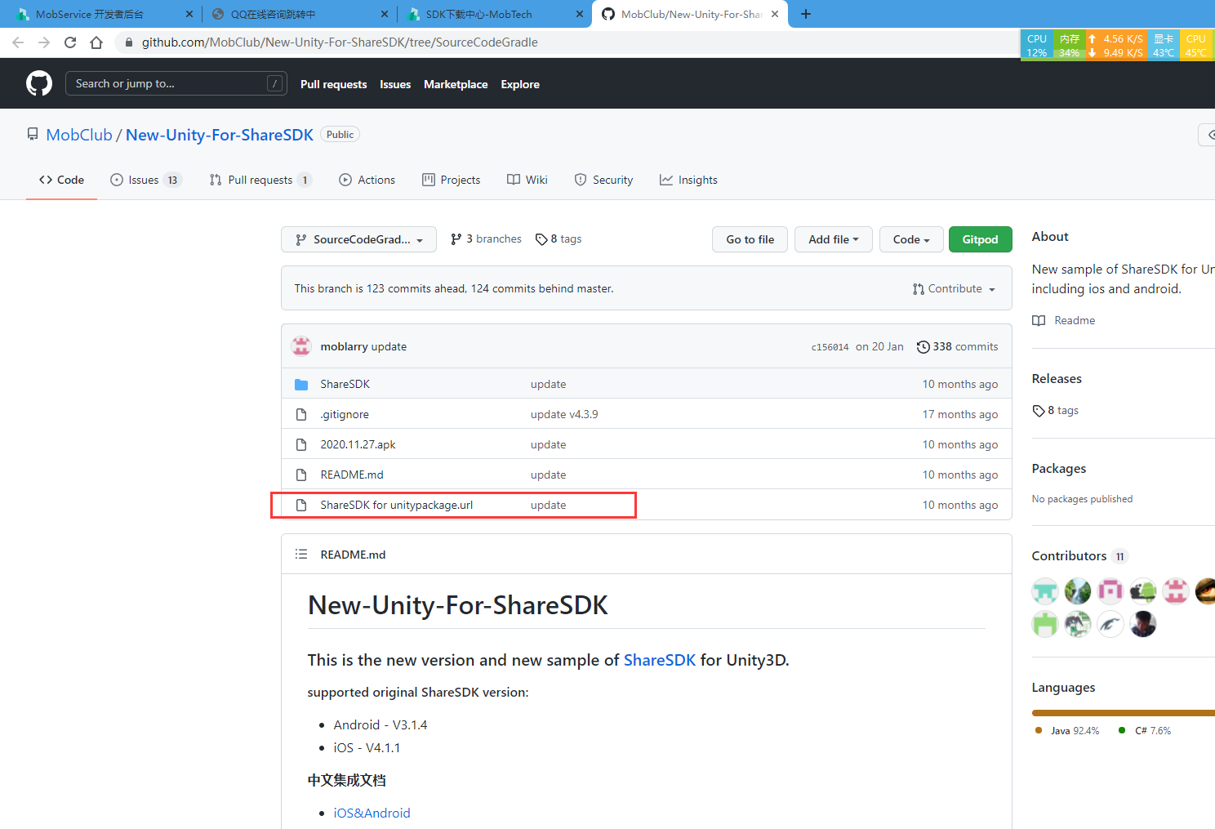The width and height of the screenshot is (1215, 829).
Task: Open the MobClub owner link
Action: tap(79, 135)
